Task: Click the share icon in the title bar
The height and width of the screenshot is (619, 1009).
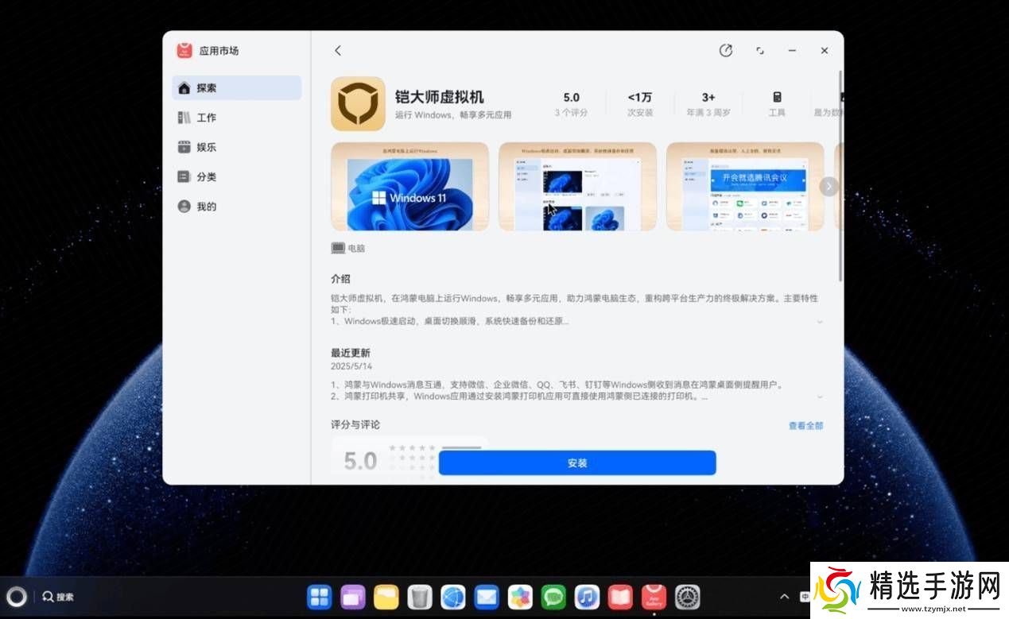Action: pyautogui.click(x=725, y=51)
